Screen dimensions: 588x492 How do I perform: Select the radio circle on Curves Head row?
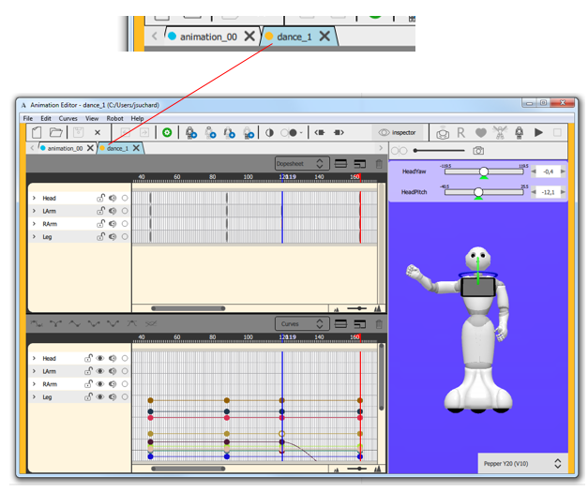pos(125,358)
